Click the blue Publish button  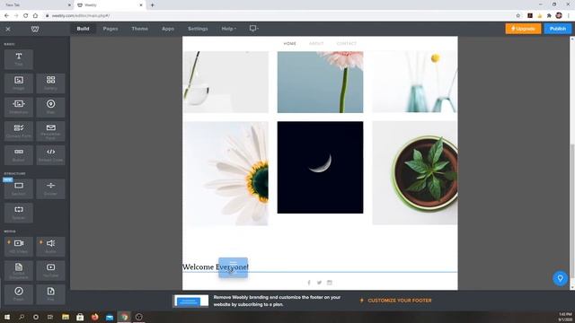click(558, 29)
